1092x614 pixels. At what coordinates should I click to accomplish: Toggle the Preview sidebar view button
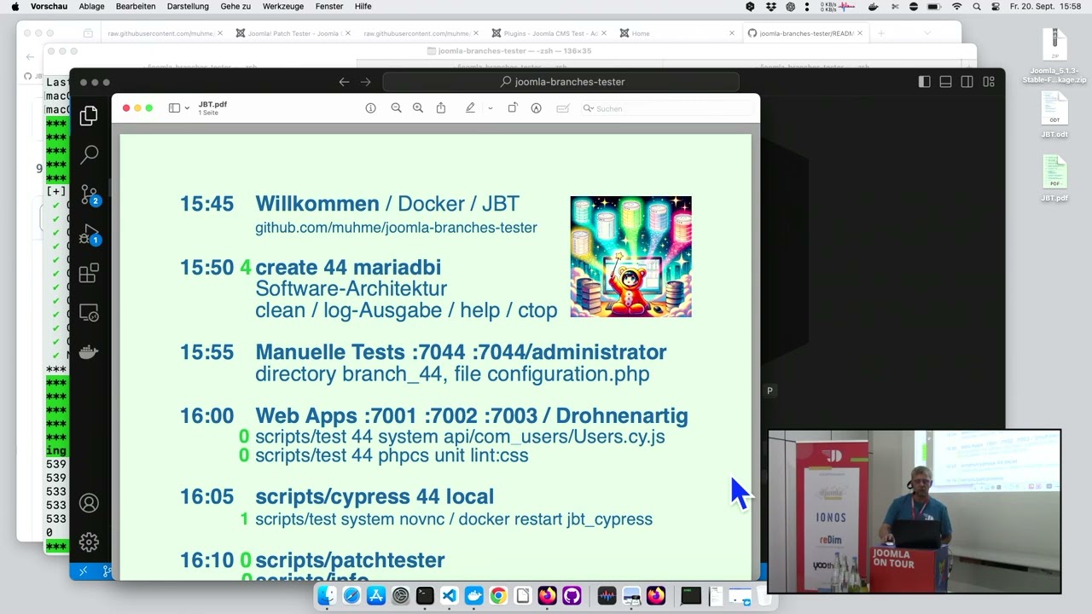point(174,108)
